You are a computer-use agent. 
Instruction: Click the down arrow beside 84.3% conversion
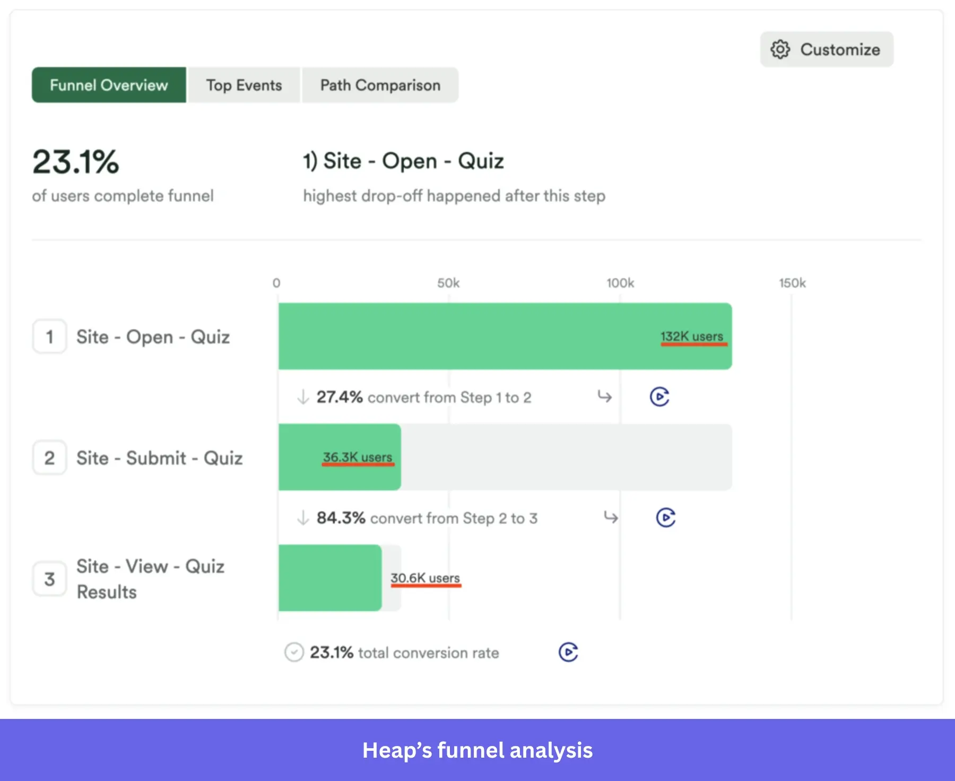click(x=303, y=517)
